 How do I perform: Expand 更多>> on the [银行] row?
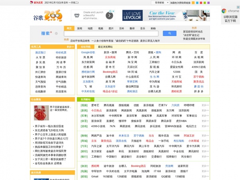(x=205, y=156)
